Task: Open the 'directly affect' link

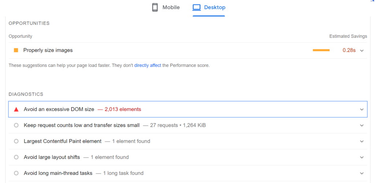Action: (x=148, y=66)
